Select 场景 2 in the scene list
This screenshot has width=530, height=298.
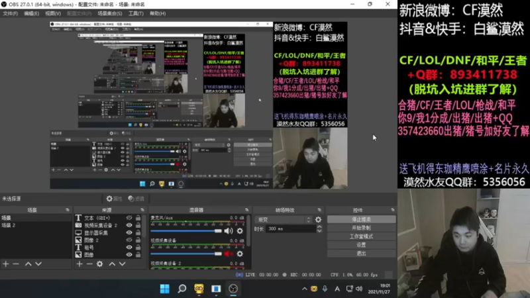click(x=36, y=225)
